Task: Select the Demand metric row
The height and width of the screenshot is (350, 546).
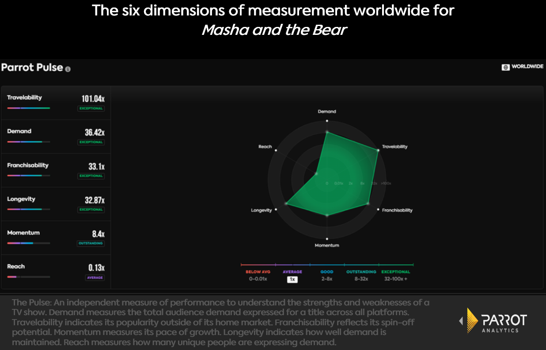Action: (56, 137)
